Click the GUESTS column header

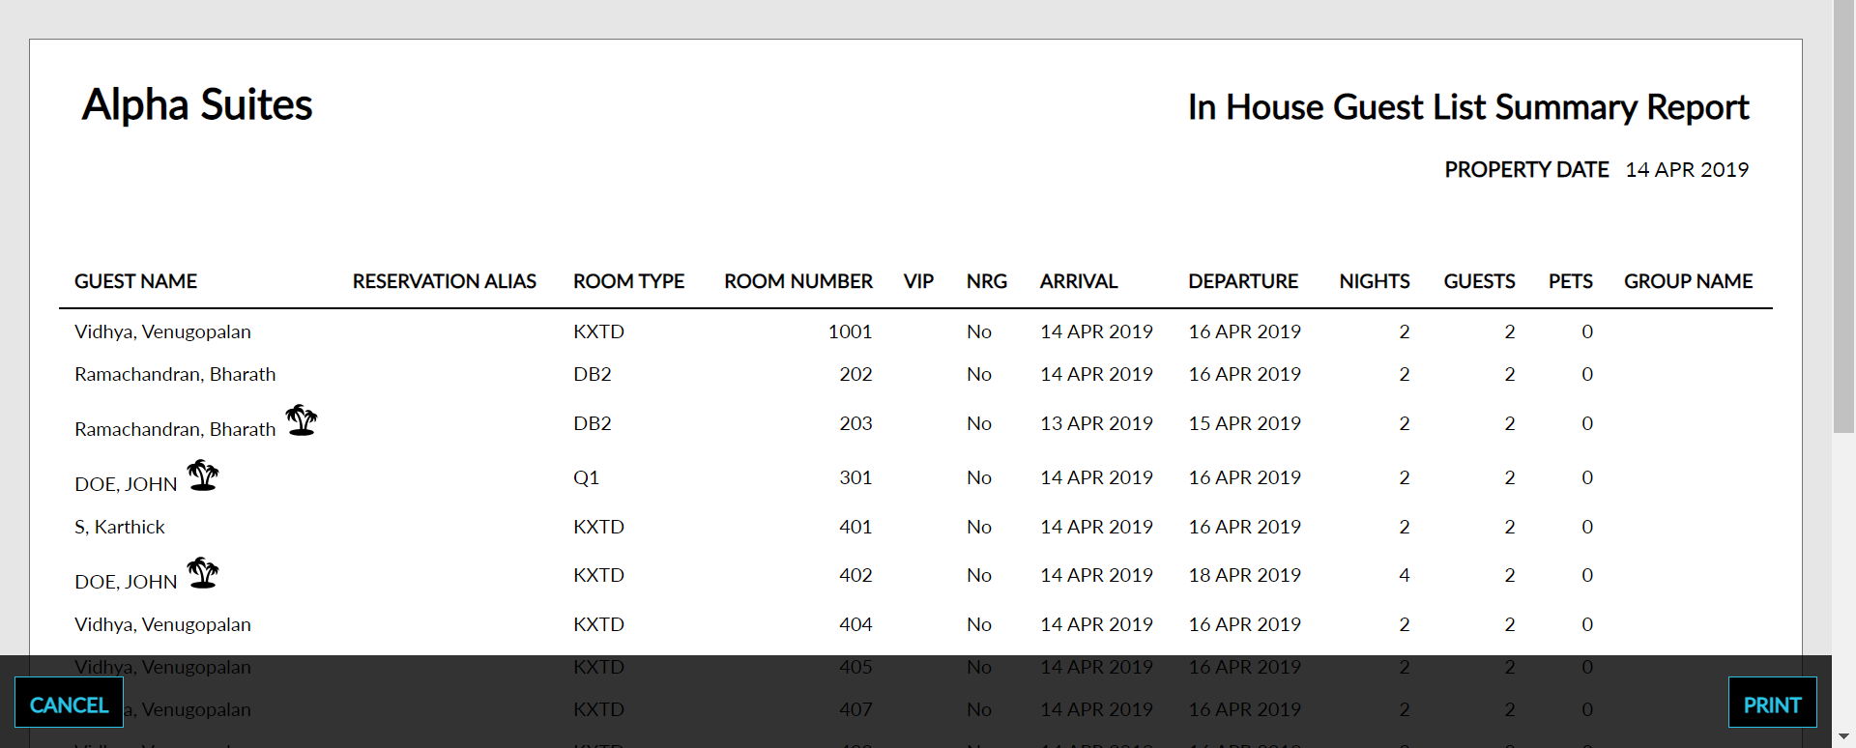pos(1479,281)
